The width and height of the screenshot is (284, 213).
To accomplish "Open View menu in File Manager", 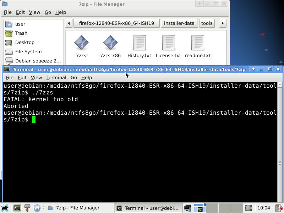I will [34, 12].
